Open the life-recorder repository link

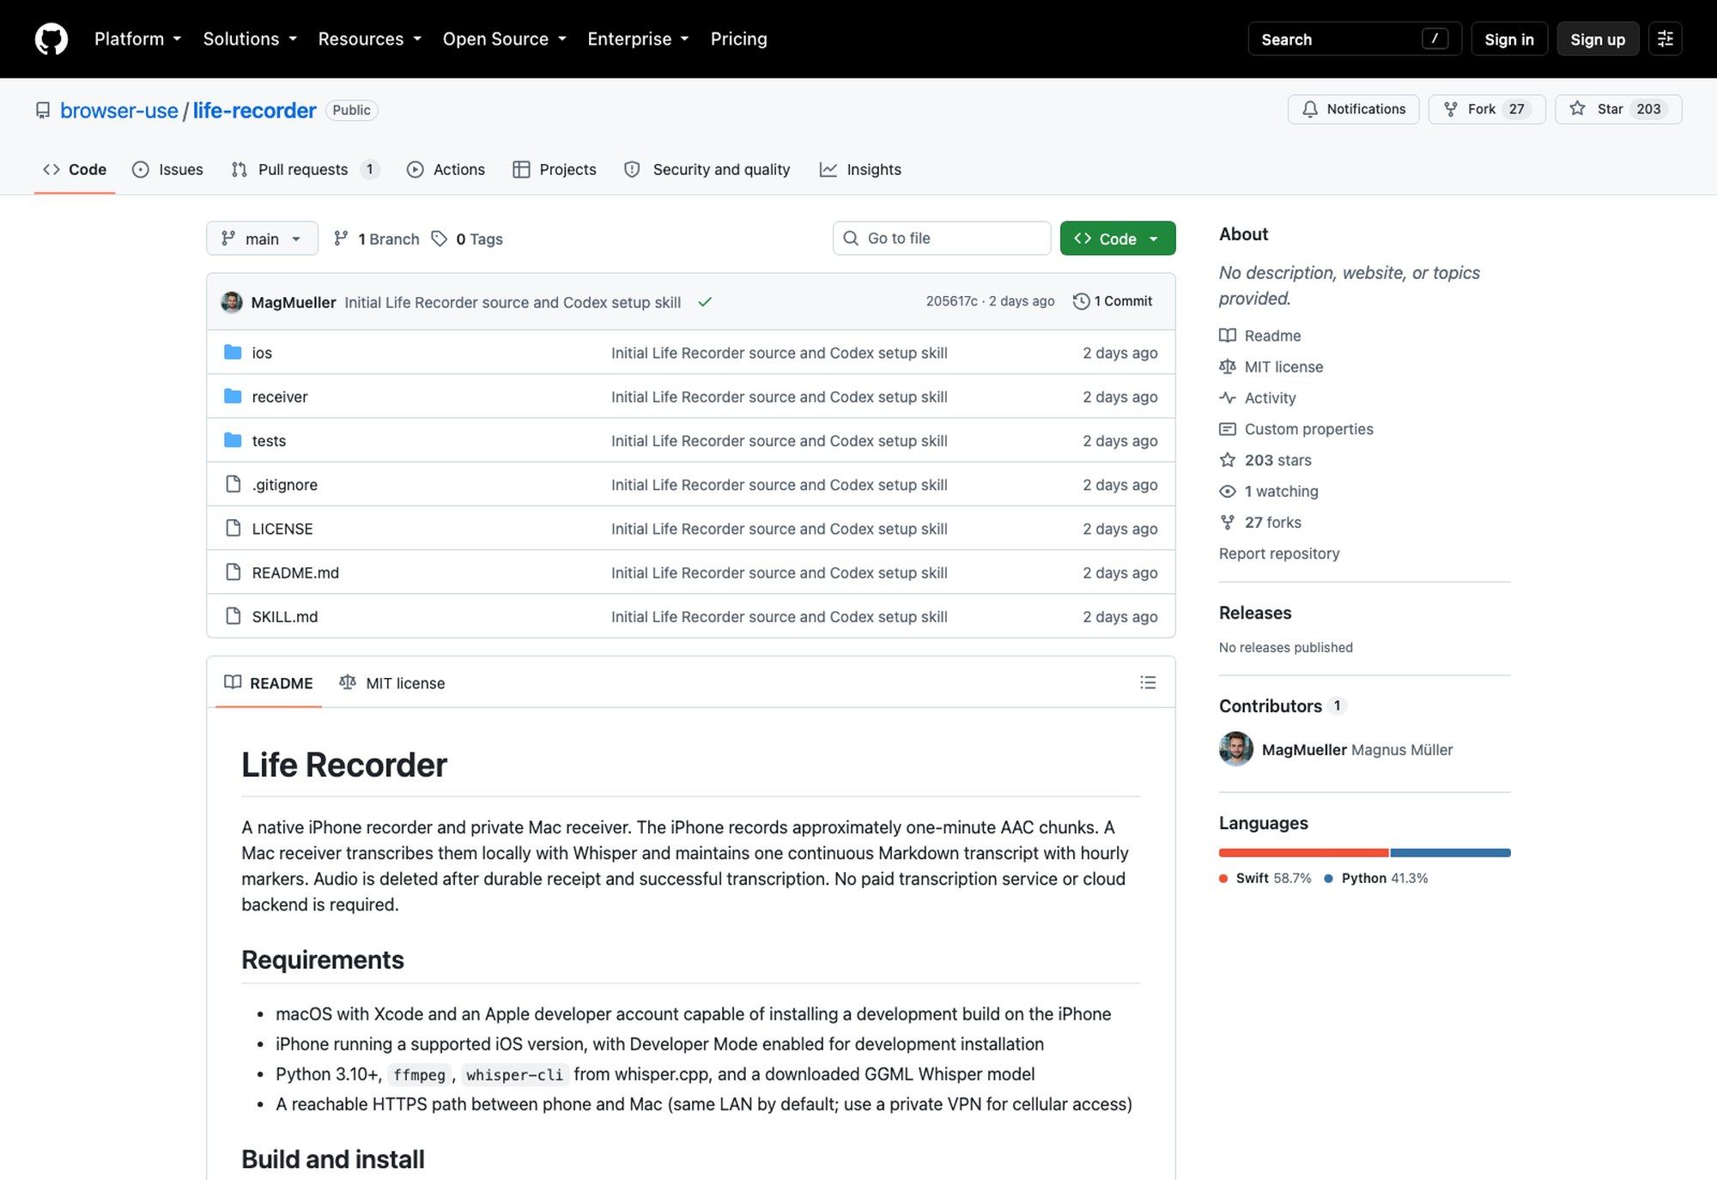tap(254, 111)
